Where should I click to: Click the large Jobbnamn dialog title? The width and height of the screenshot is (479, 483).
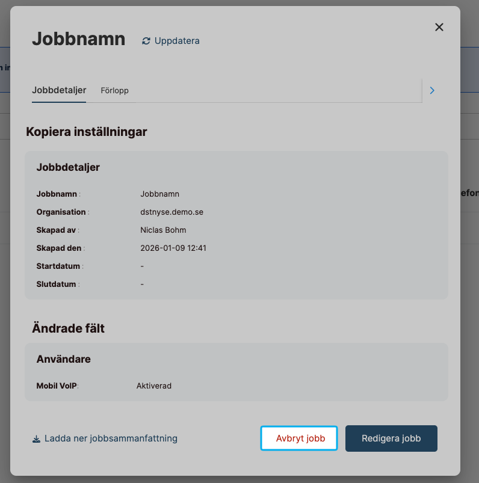click(78, 39)
